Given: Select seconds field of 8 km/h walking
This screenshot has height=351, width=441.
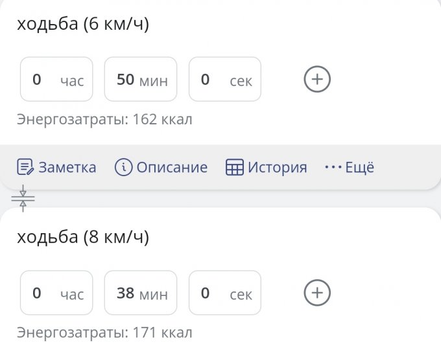Looking at the screenshot, I should point(225,293).
